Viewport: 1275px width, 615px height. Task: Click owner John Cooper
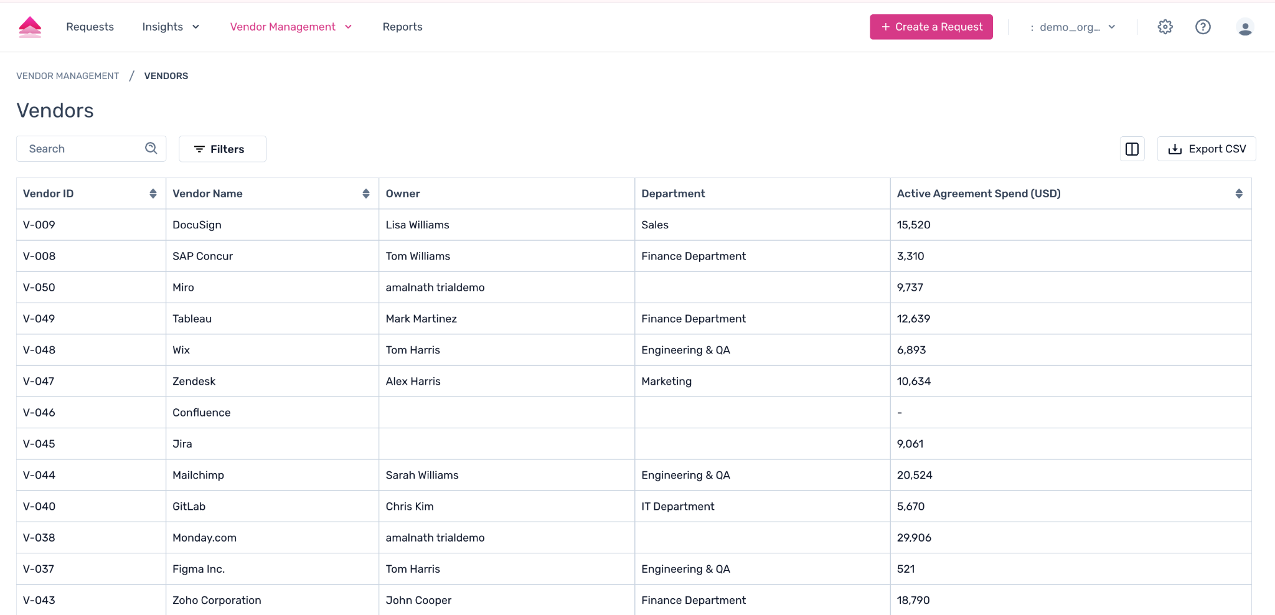[418, 600]
